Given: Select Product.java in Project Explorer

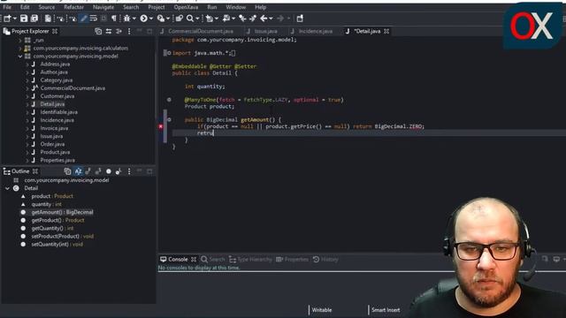Looking at the screenshot, I should (55, 152).
